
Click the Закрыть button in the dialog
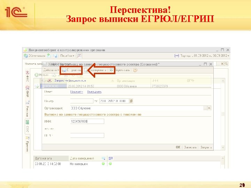point(206,147)
